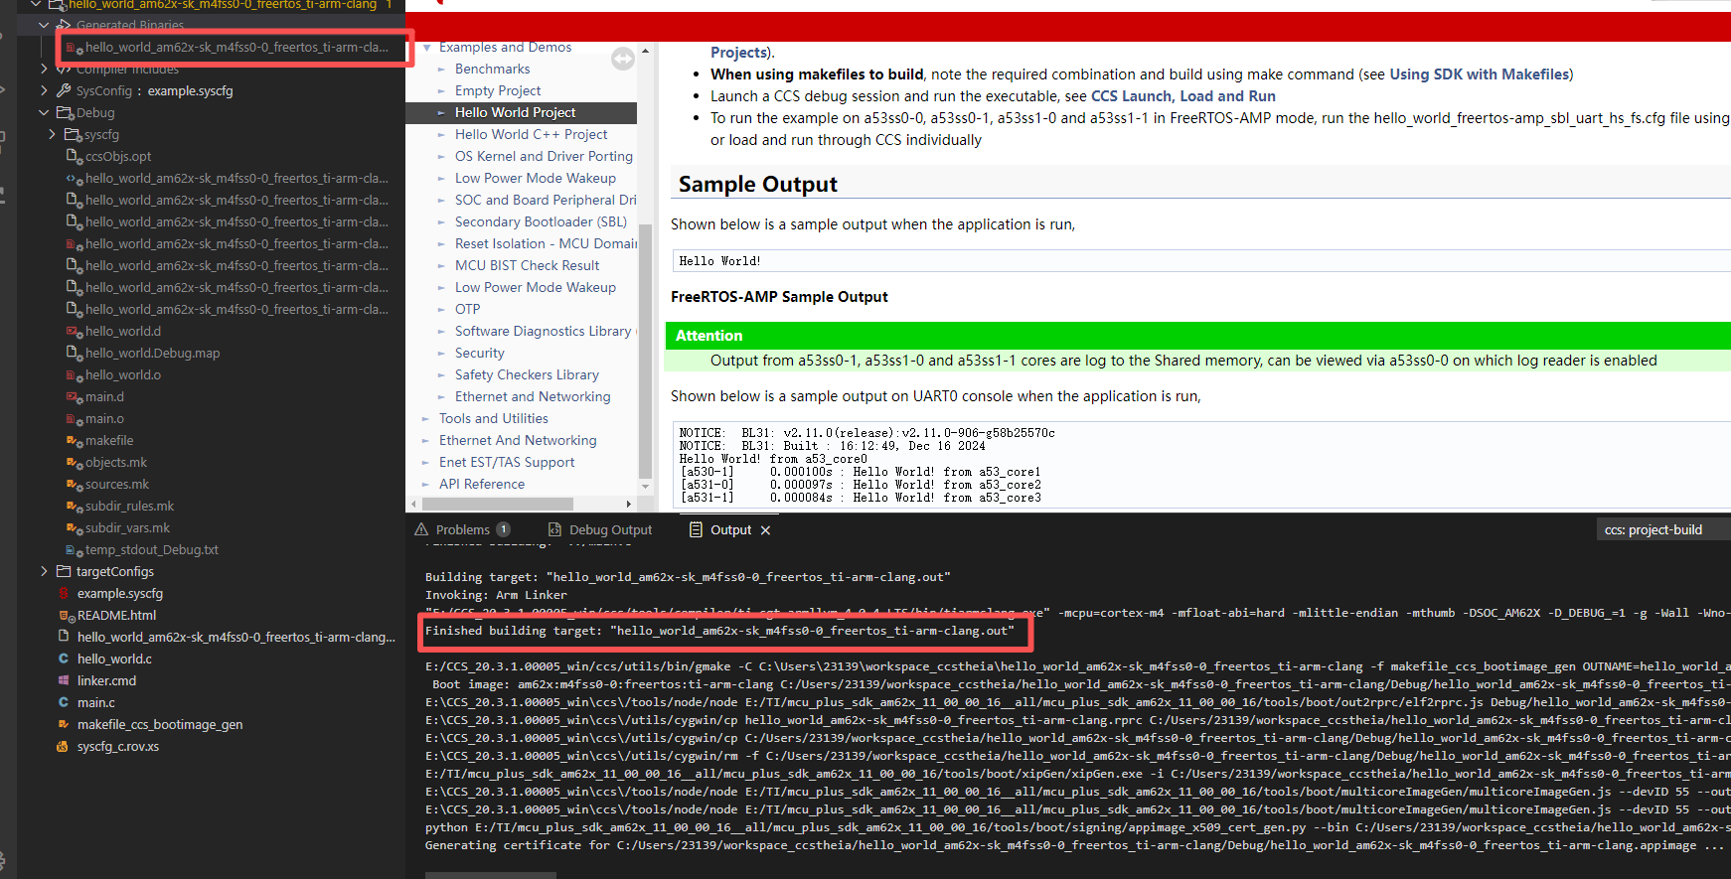Click the file icon next to hello_world.Debug.map

tap(74, 353)
